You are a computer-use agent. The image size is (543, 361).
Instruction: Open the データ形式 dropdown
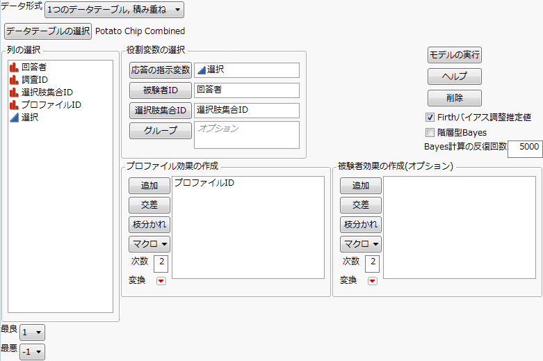114,10
